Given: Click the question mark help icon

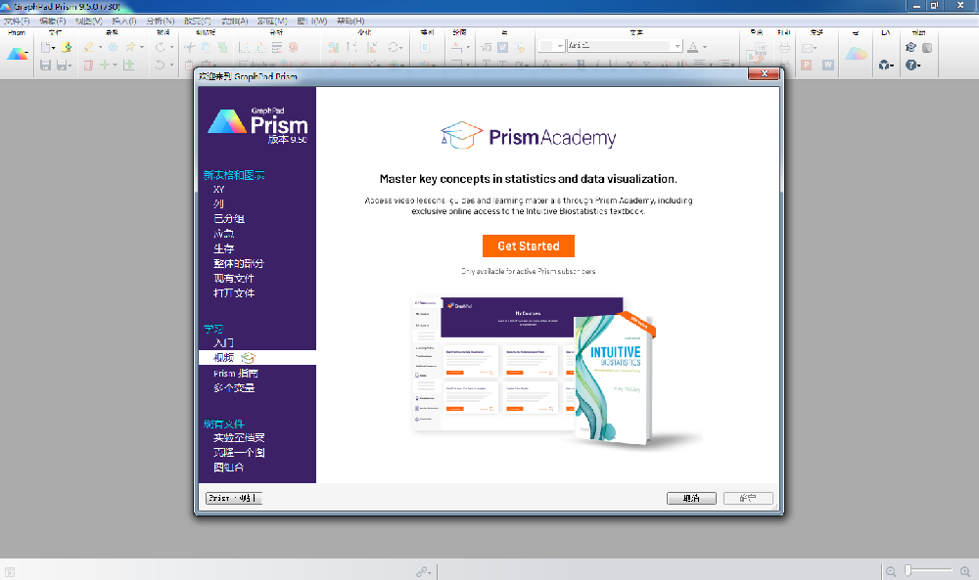Looking at the screenshot, I should click(x=910, y=65).
